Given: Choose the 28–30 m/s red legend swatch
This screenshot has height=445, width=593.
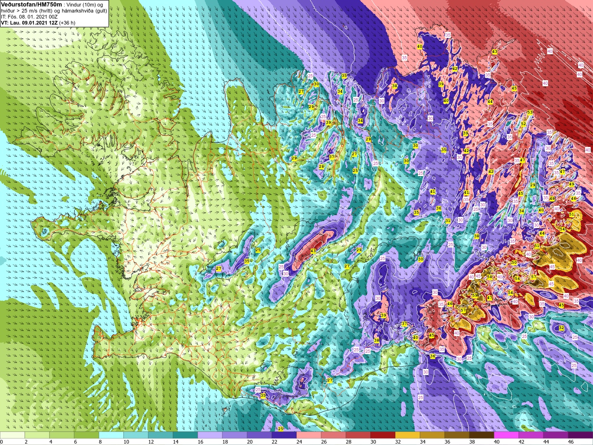Looking at the screenshot, I should point(358,435).
